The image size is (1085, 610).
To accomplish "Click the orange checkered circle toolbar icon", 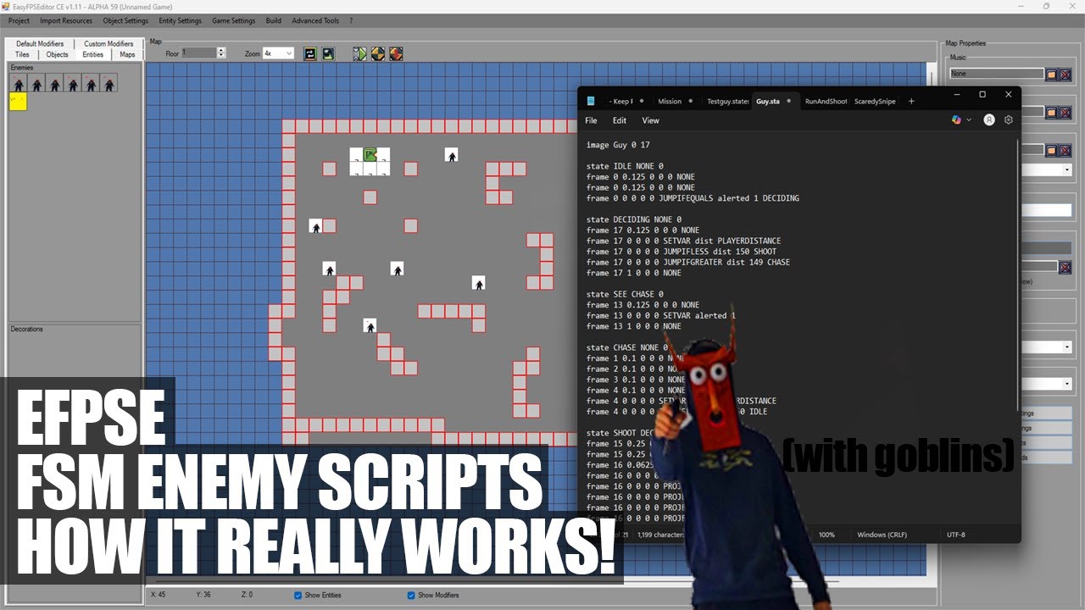I will pyautogui.click(x=378, y=53).
